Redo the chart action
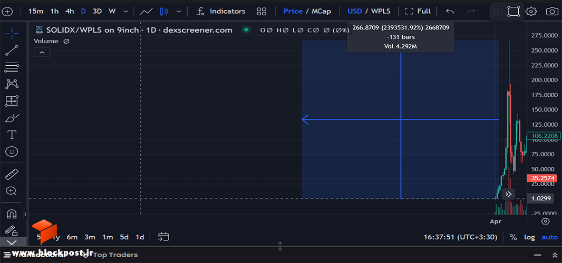Image resolution: width=562 pixels, height=263 pixels. point(471,12)
